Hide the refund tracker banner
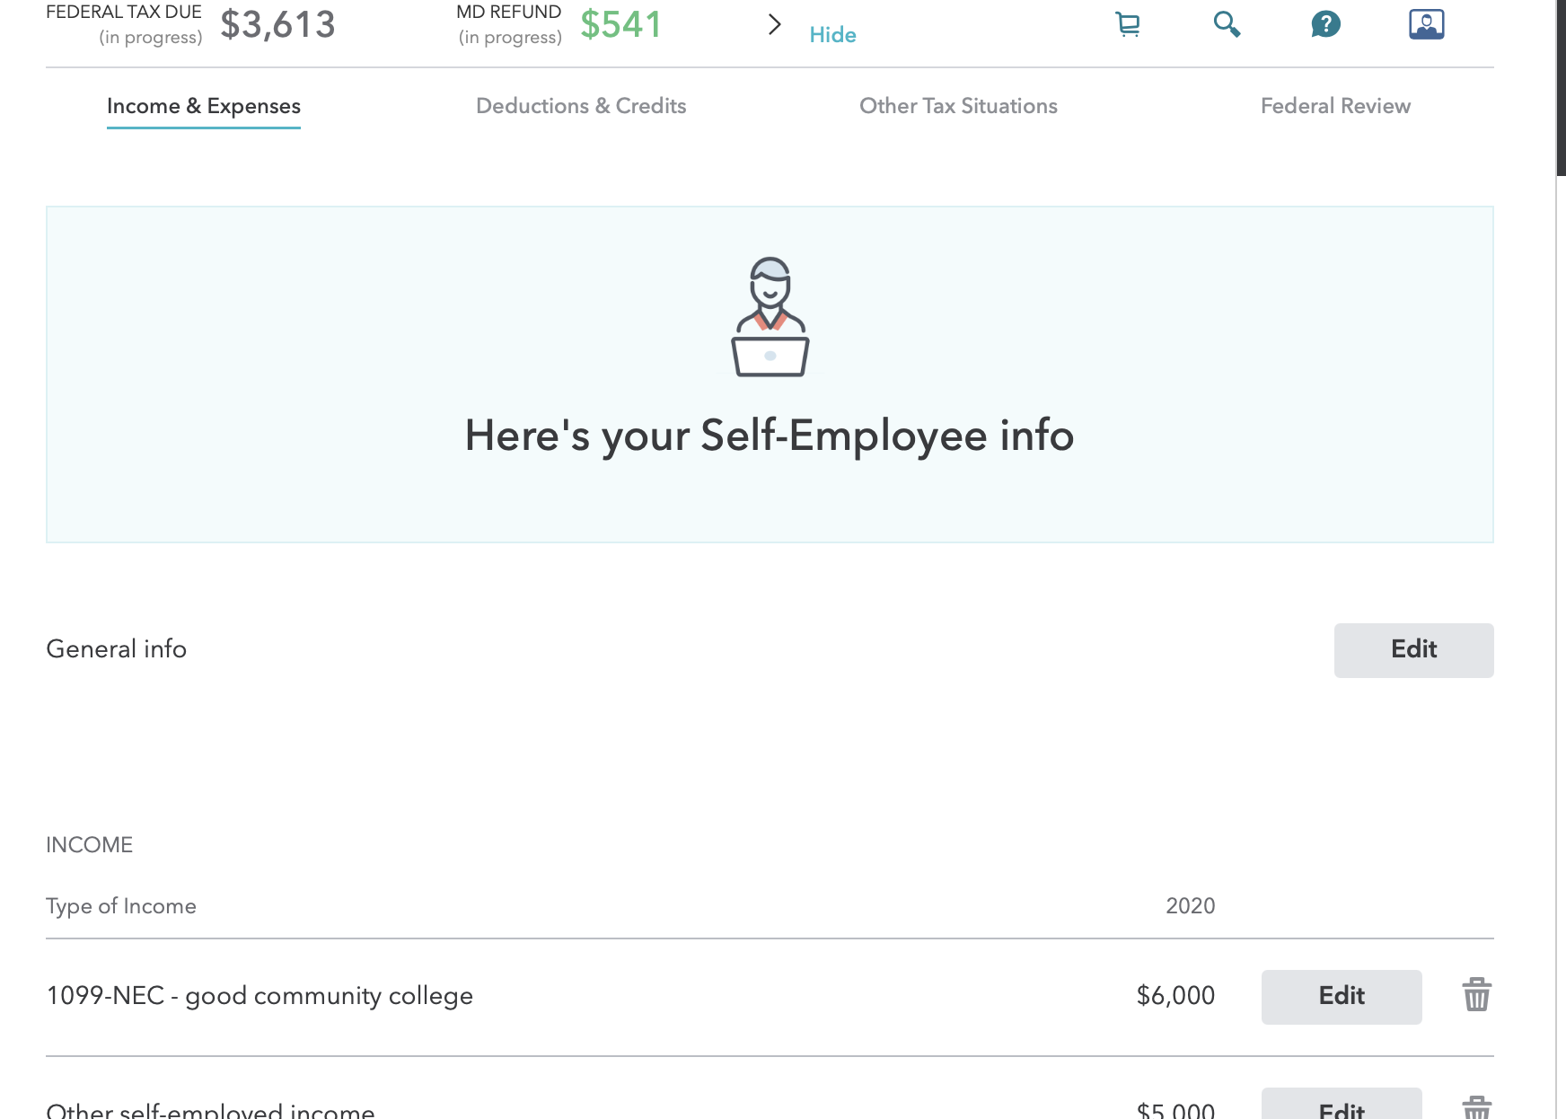Screen dimensions: 1566x1119 [x=832, y=35]
